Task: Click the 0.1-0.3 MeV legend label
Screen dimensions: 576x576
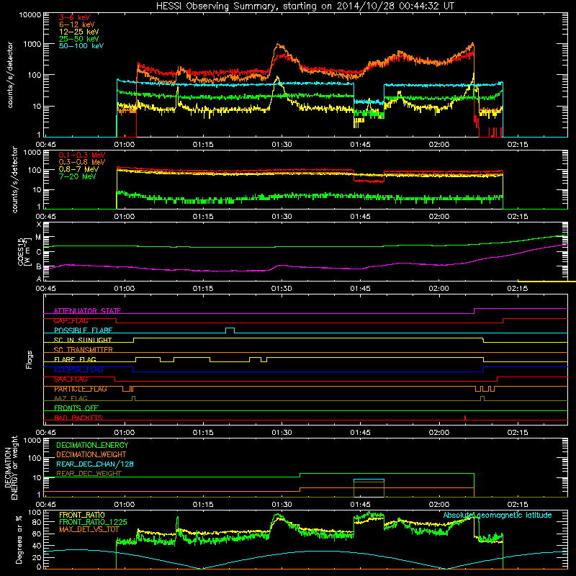Action: (82, 155)
